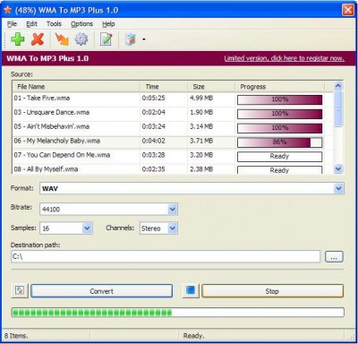Select the row 01 - Take Five.wma
Viewport: 358px width, 344px height.
tap(173, 99)
